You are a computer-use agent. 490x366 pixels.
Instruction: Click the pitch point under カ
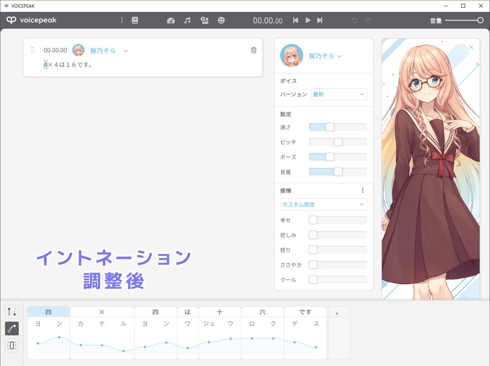point(81,345)
